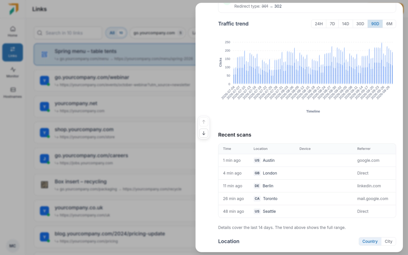The image size is (408, 255).
Task: Open blog.yourcompany.com/2024/pricing-update link row
Action: [x=115, y=237]
